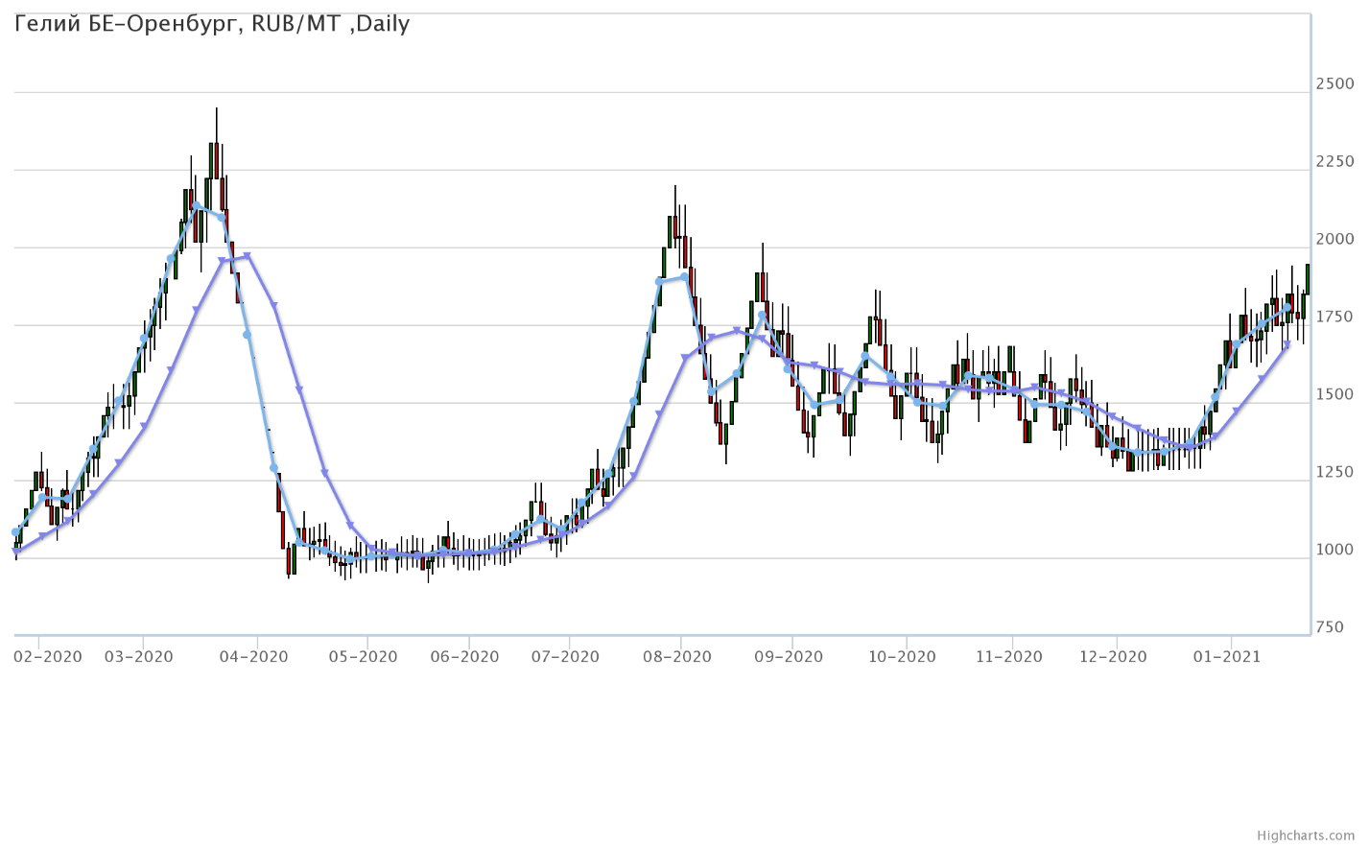Click the 05-2020 date label

click(363, 657)
